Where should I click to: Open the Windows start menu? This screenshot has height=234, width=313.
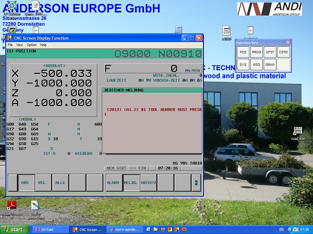point(15,229)
